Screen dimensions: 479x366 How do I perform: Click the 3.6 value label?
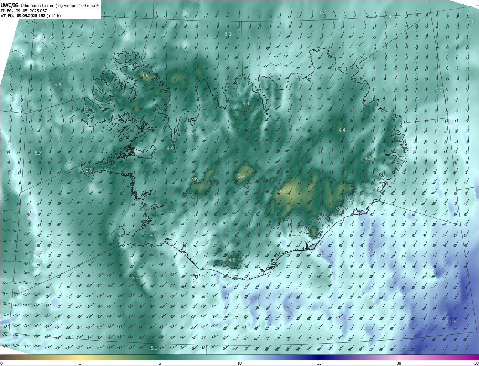(x=194, y=179)
